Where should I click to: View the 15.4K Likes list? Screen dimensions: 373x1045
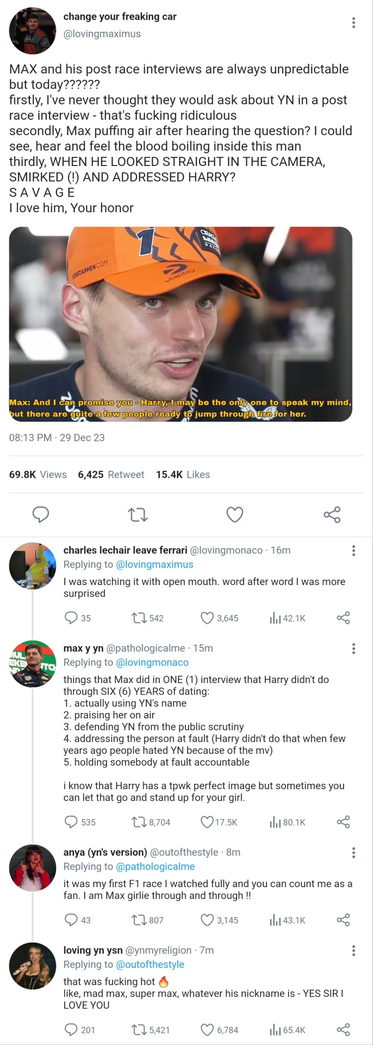183,475
